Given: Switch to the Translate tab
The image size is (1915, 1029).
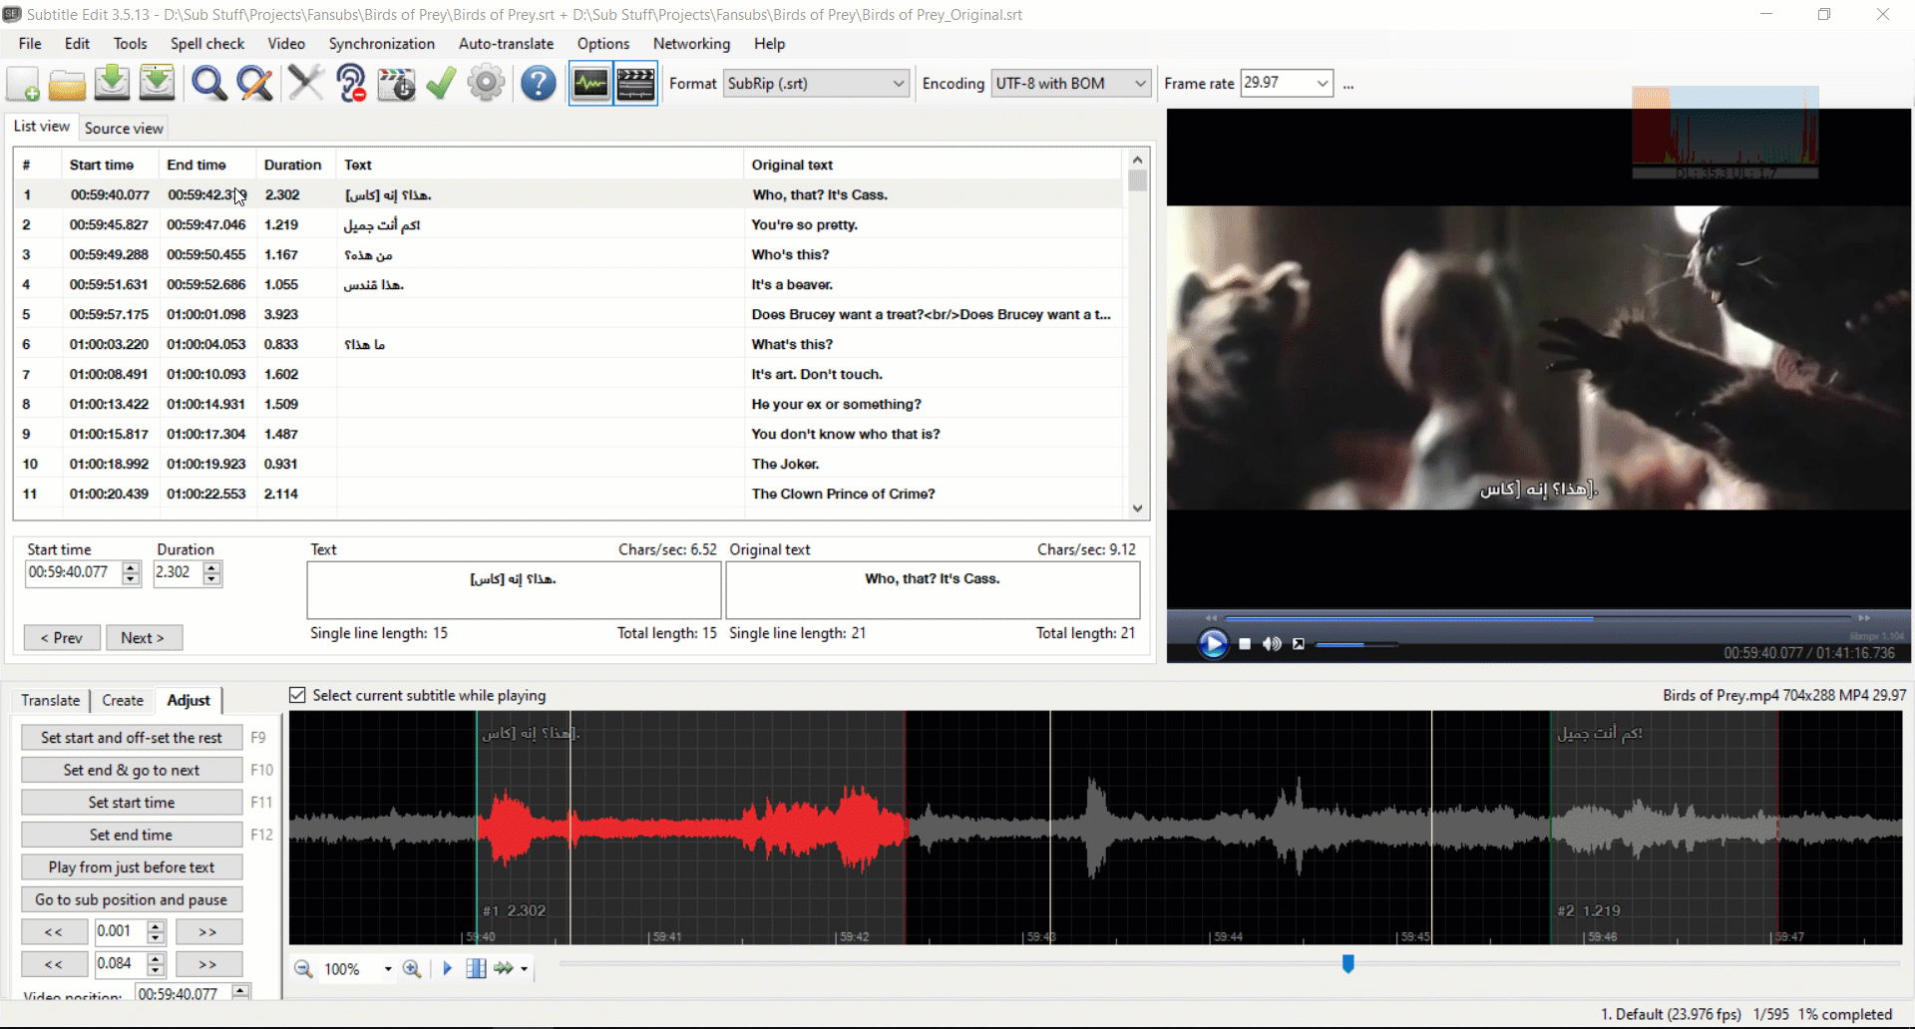Looking at the screenshot, I should (x=50, y=700).
